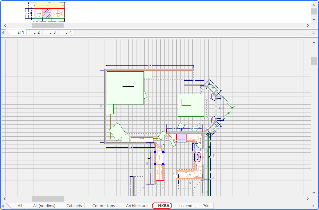Click the floor plan scroll-down arrow
Image resolution: width=319 pixels, height=210 pixels.
(314, 193)
